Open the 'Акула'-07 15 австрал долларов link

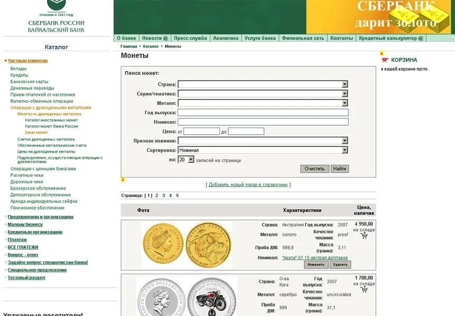point(315,258)
